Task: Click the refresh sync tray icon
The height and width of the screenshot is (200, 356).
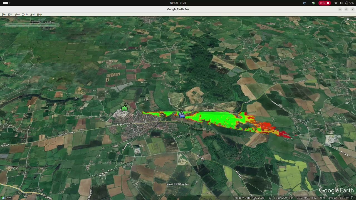Action: pos(304,3)
